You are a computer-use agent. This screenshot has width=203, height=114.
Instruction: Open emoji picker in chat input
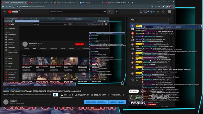[x=133, y=80]
